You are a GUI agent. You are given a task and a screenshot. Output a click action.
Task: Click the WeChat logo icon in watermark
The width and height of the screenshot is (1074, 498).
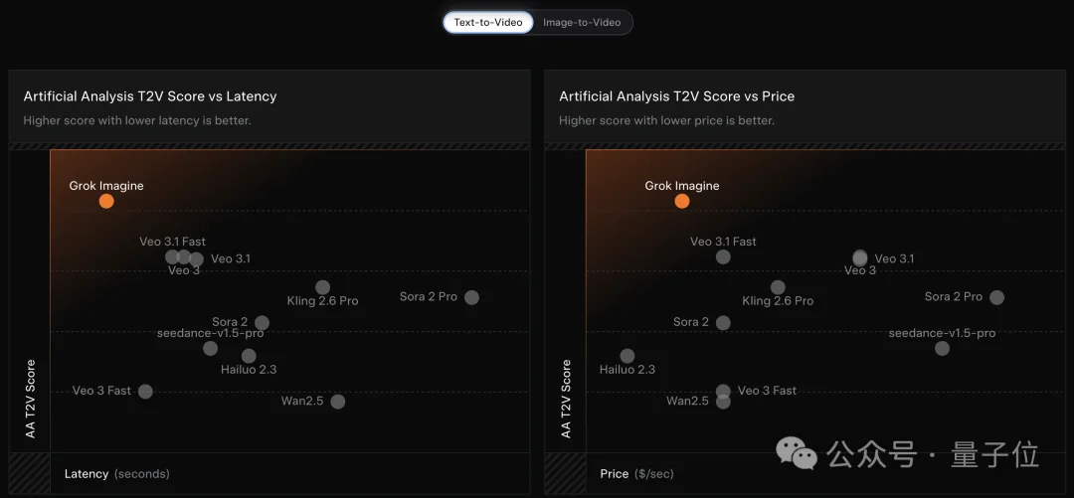[797, 454]
